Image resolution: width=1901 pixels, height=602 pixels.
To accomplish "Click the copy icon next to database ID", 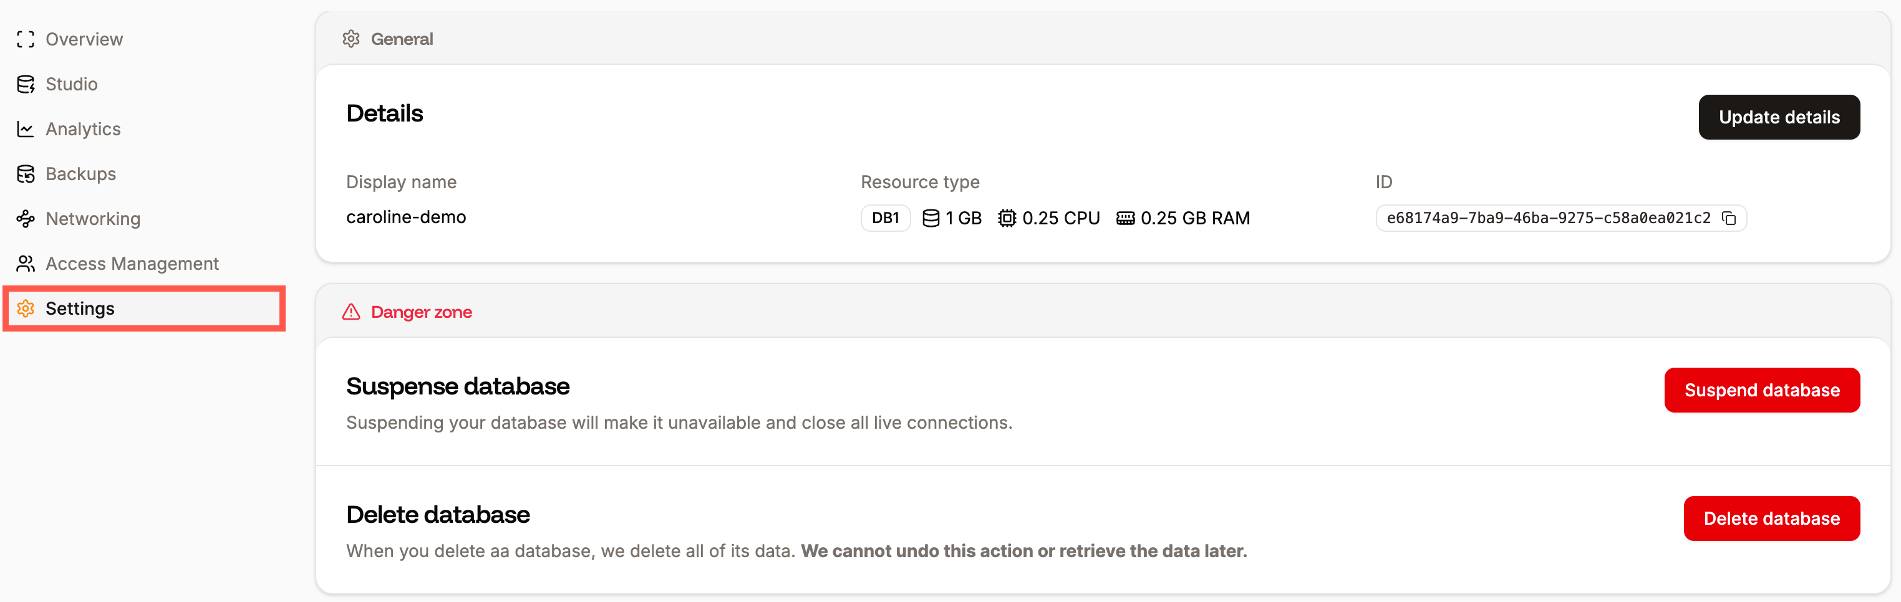I will pos(1729,217).
